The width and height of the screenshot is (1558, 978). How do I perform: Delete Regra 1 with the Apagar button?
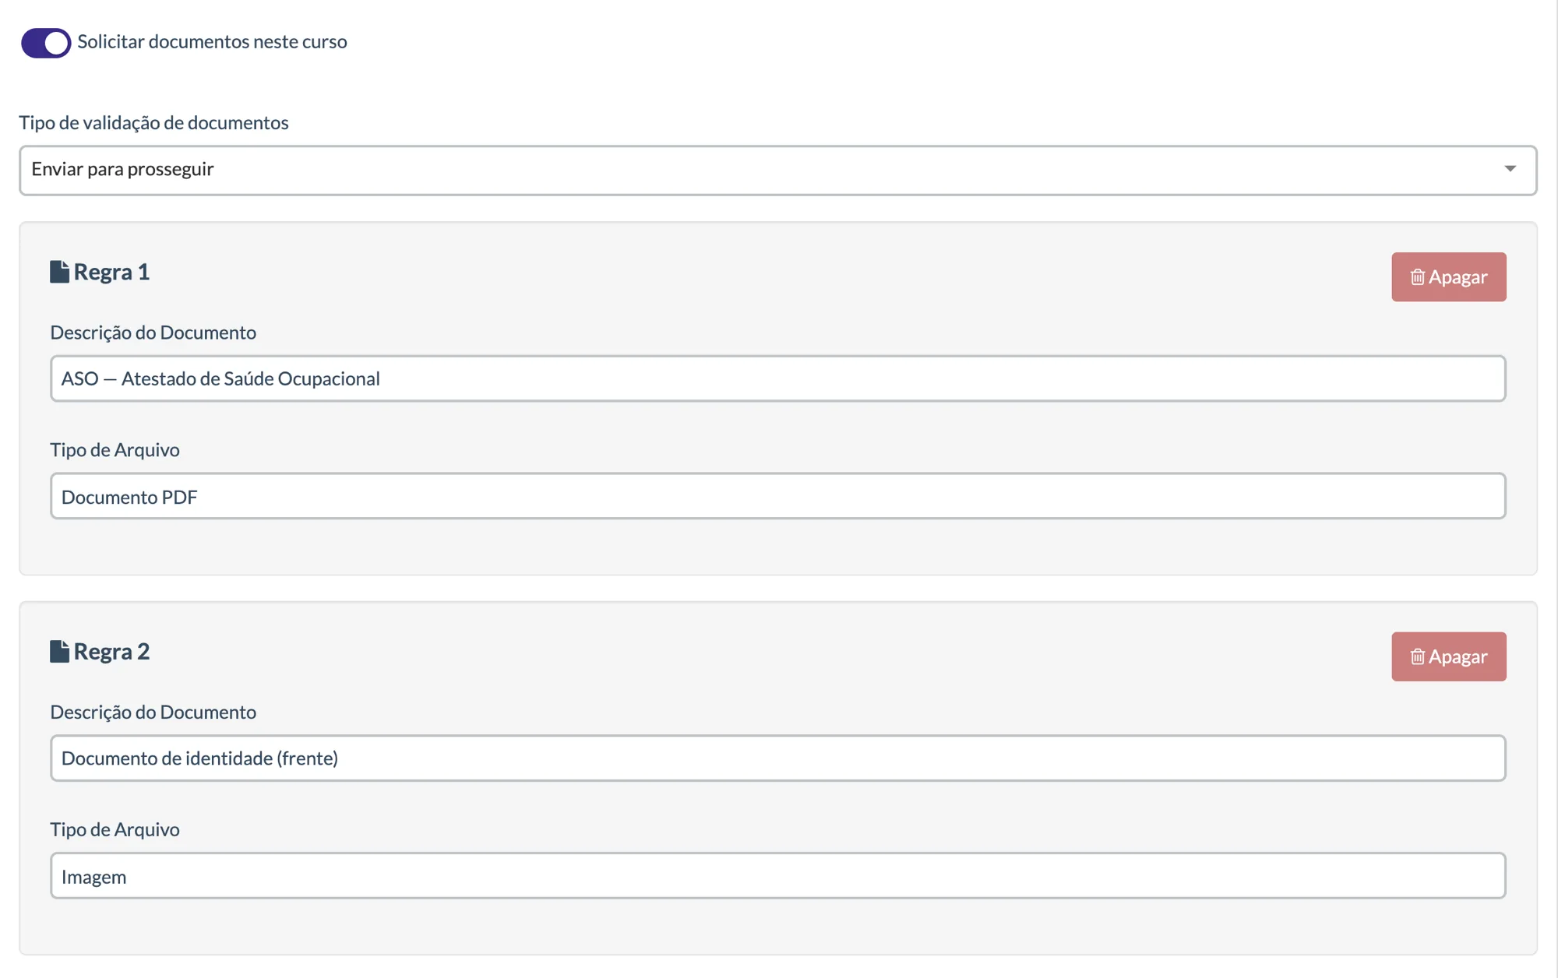click(x=1448, y=277)
